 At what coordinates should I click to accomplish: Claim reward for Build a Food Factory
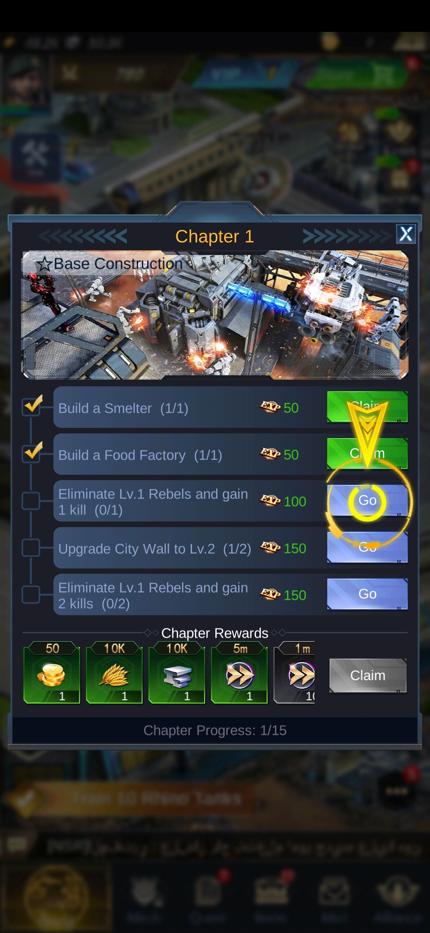click(x=367, y=453)
